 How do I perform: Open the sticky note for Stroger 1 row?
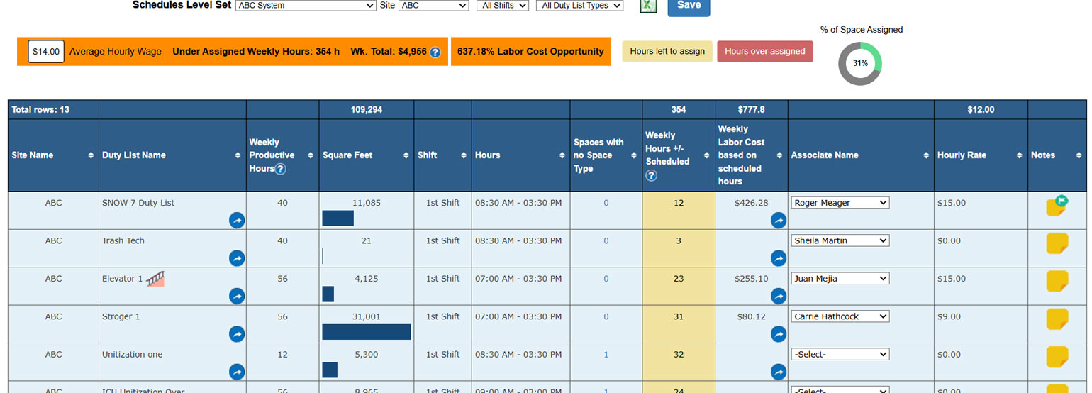pyautogui.click(x=1057, y=319)
